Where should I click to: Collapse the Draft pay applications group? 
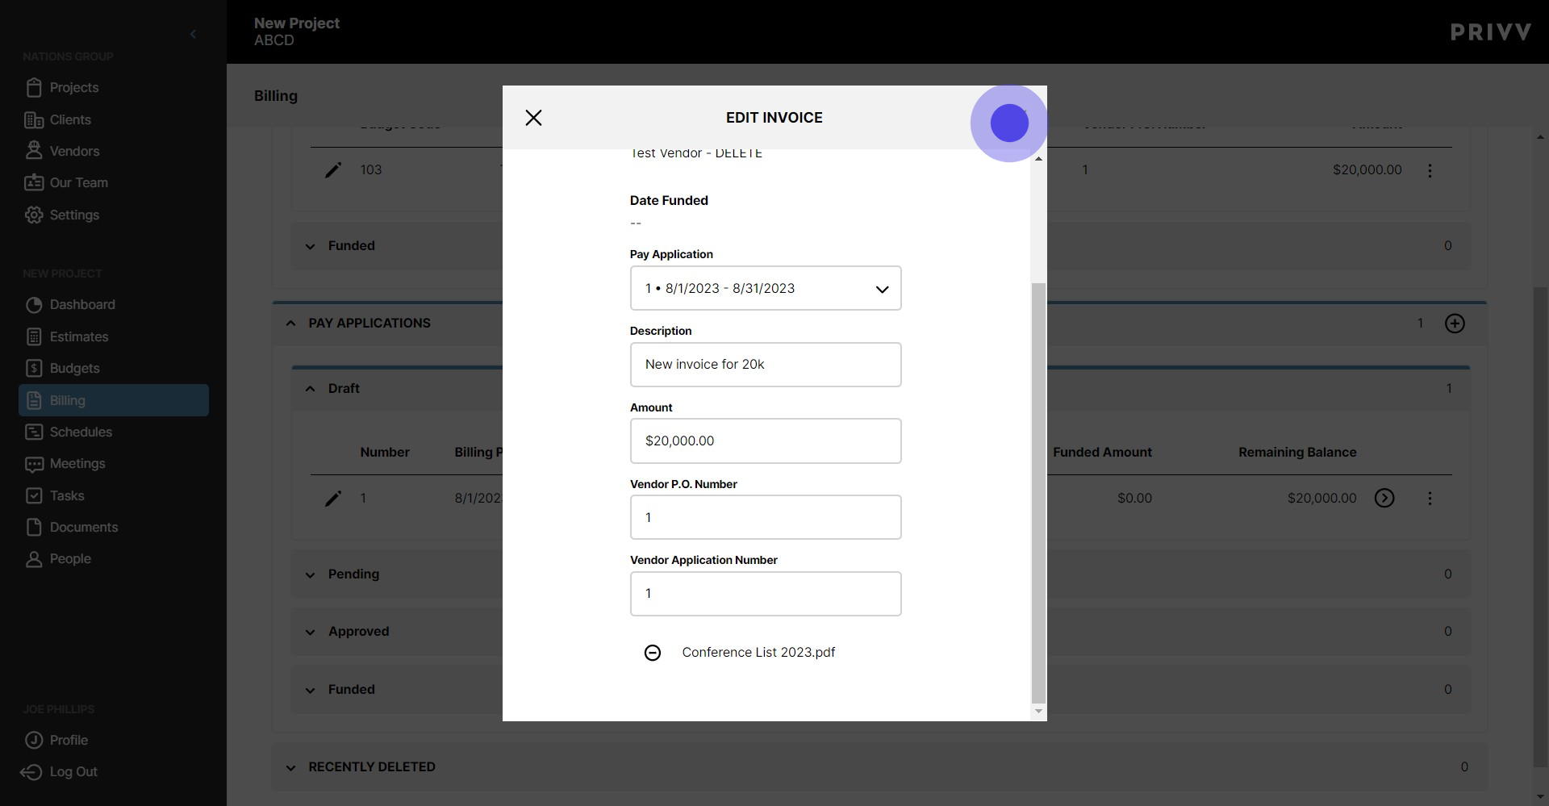pos(310,389)
